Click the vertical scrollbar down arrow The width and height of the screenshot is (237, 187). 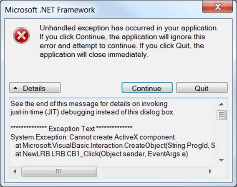(x=222, y=160)
